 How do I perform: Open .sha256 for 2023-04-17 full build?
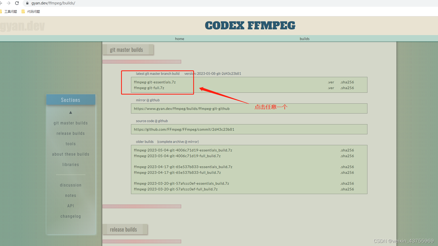pyautogui.click(x=347, y=172)
